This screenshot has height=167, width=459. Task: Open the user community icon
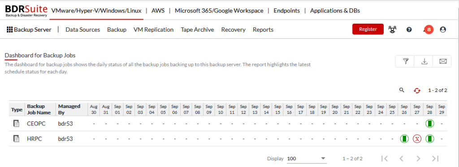click(392, 29)
